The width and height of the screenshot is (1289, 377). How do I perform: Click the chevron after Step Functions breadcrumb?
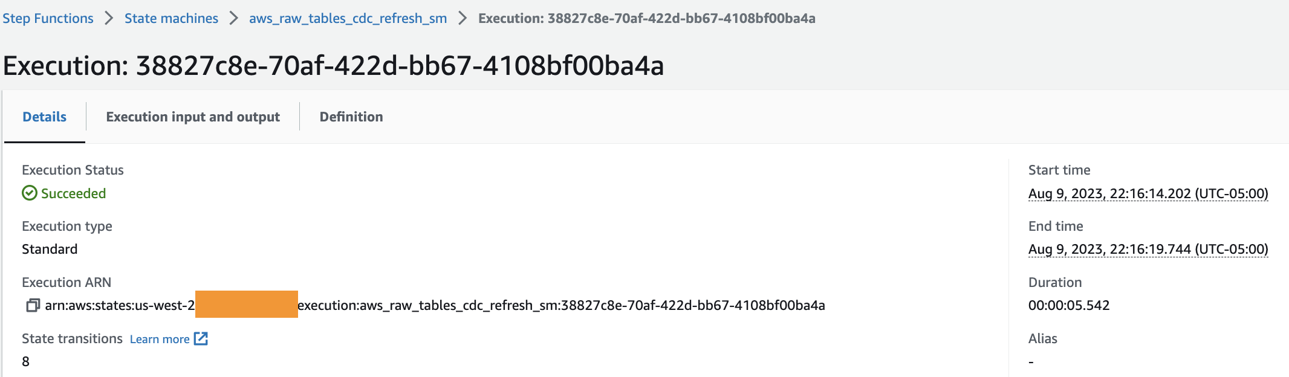(x=109, y=18)
